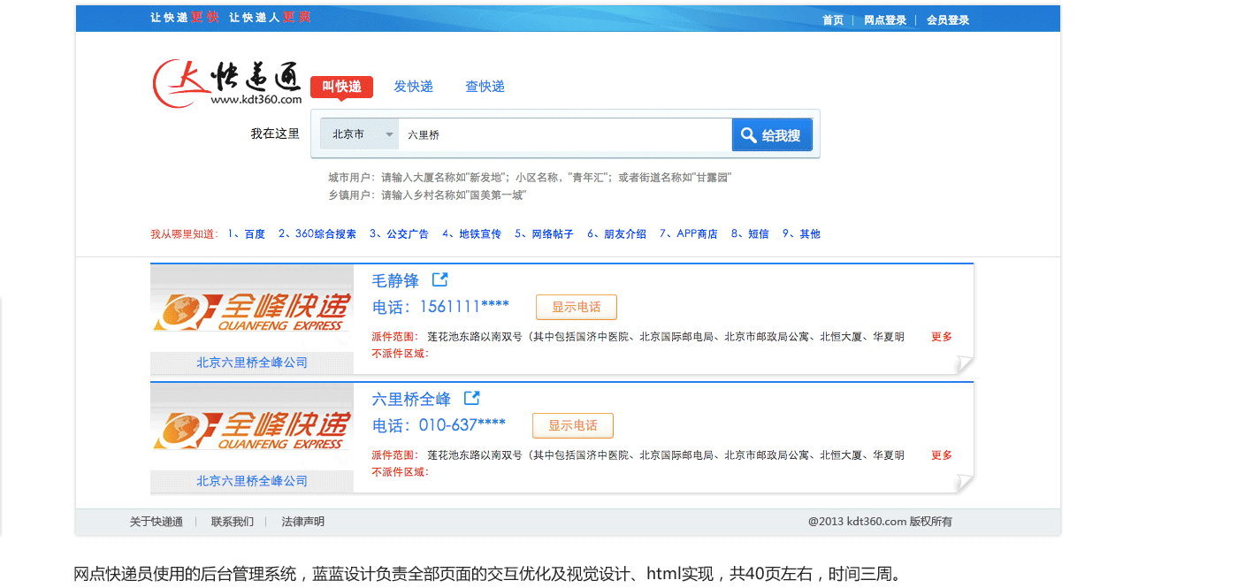Screen dimensions: 1253x588
Task: Click the second result's 全峰快递 logo
Action: coord(251,427)
